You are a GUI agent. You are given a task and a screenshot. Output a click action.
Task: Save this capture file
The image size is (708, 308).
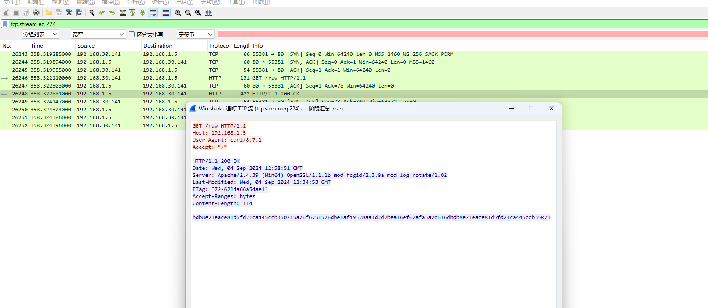59,13
